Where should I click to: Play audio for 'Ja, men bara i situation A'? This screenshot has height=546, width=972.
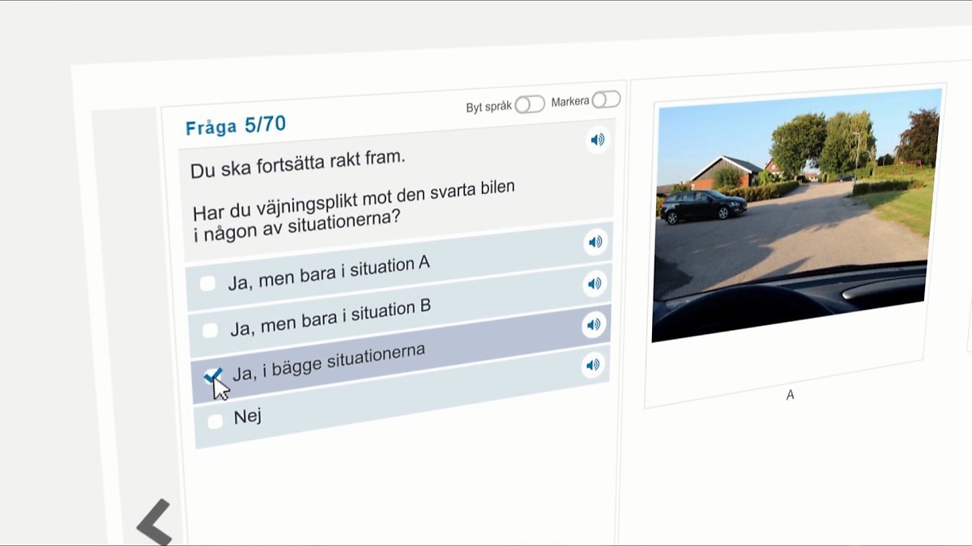point(595,242)
